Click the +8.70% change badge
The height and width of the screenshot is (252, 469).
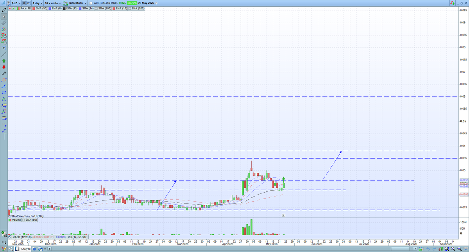point(132,3)
